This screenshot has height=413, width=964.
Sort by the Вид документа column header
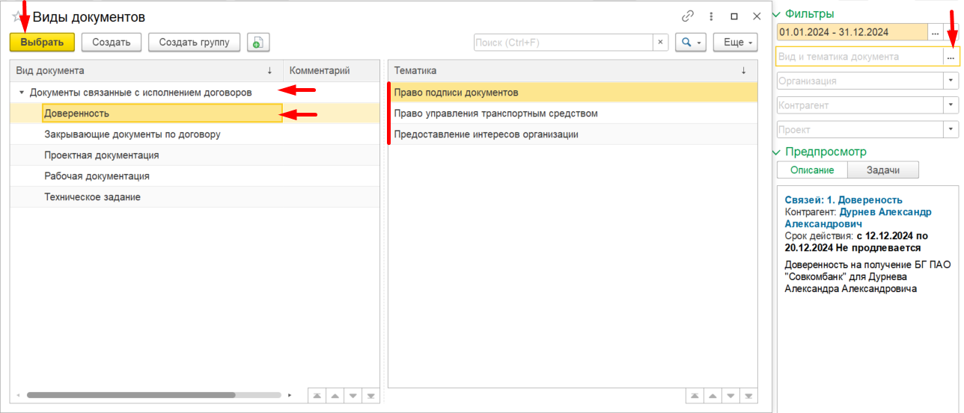click(x=146, y=70)
